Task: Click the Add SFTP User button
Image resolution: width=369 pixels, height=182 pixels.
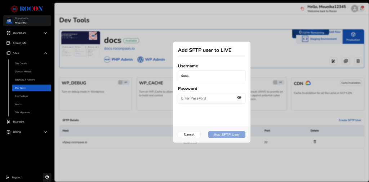Action: click(x=227, y=135)
